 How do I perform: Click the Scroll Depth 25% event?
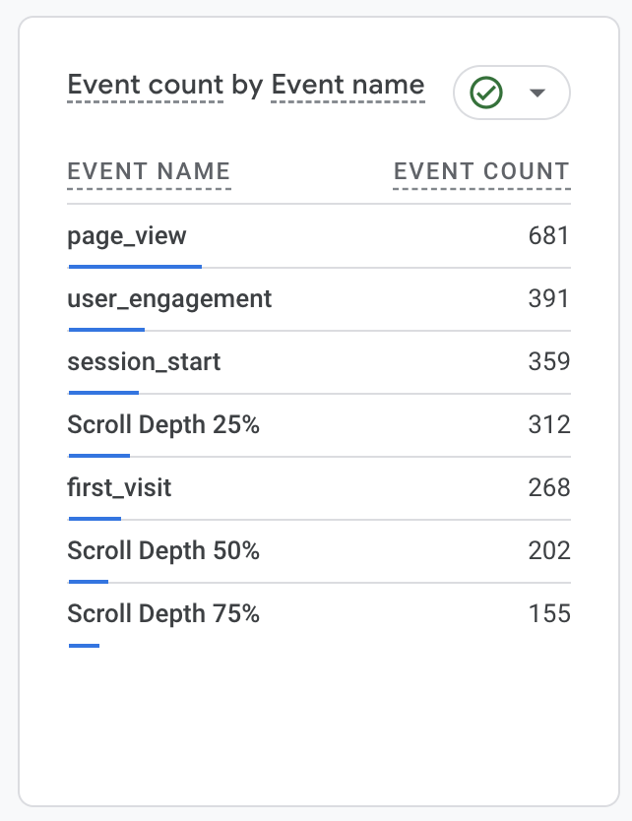pos(163,425)
